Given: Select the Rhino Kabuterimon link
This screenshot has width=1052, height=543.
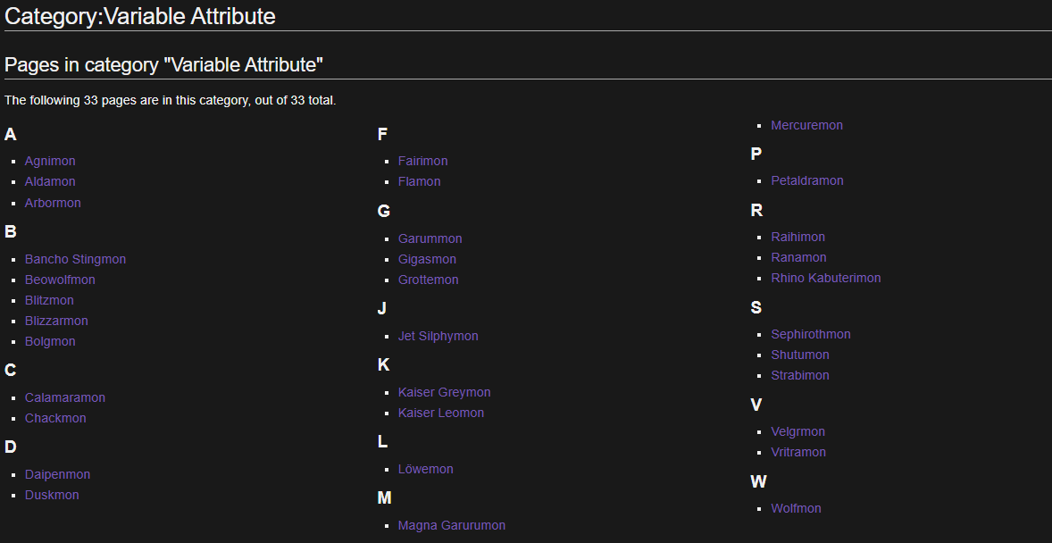Looking at the screenshot, I should coord(826,278).
